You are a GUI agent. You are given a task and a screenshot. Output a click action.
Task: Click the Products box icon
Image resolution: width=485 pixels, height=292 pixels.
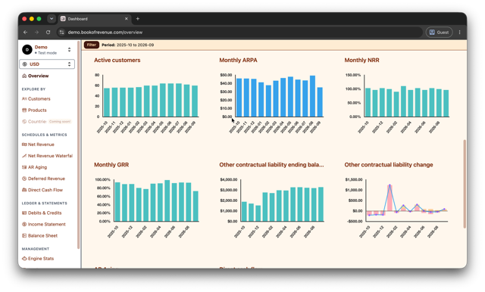tap(24, 110)
